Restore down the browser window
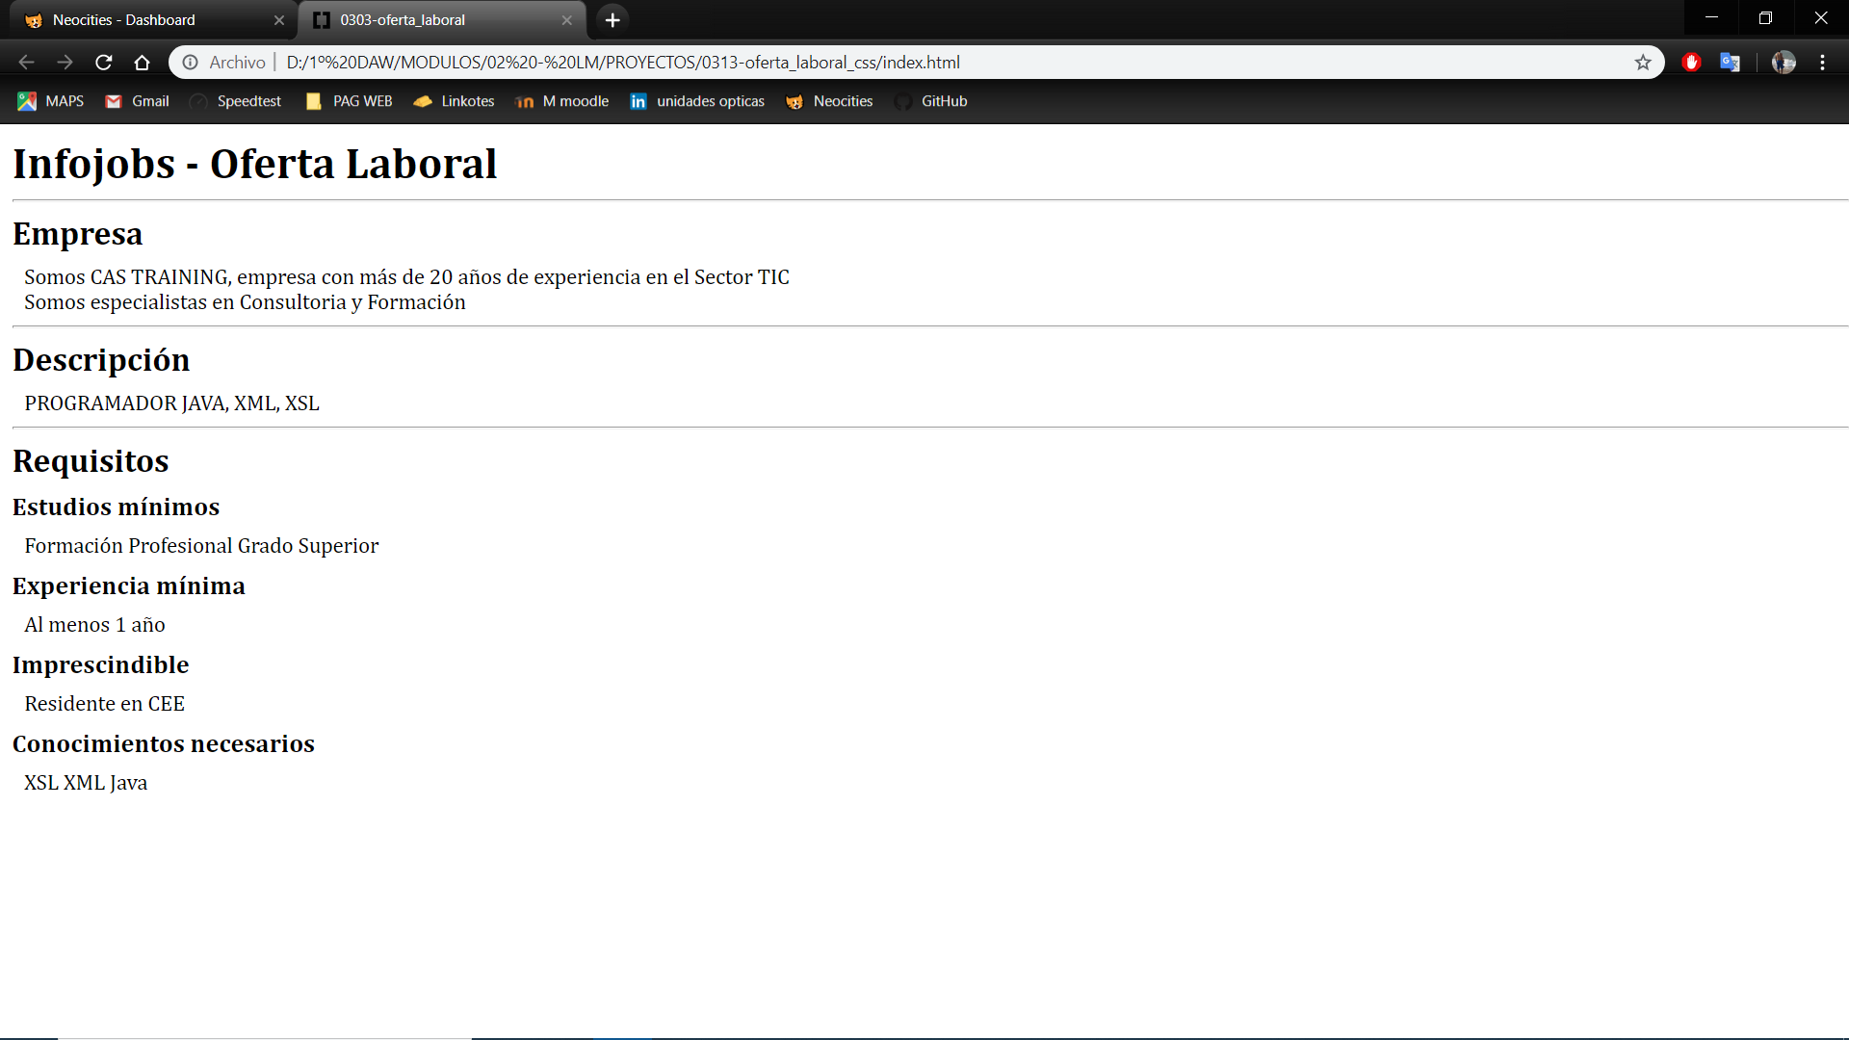Viewport: 1849px width, 1040px height. pyautogui.click(x=1765, y=18)
